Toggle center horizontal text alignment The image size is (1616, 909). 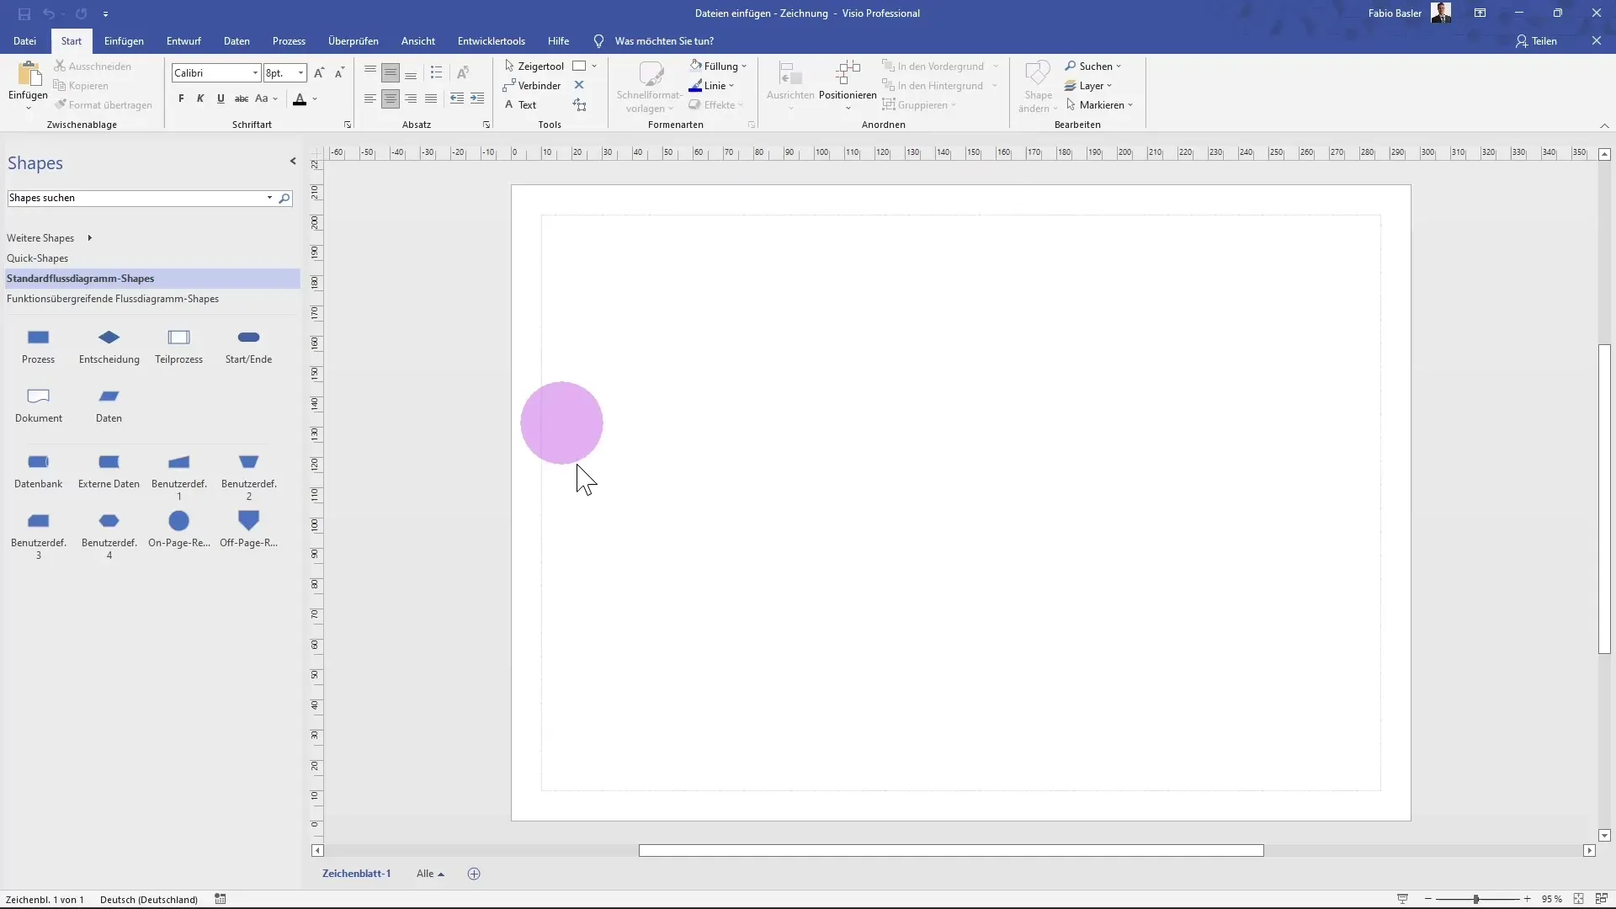pyautogui.click(x=391, y=98)
